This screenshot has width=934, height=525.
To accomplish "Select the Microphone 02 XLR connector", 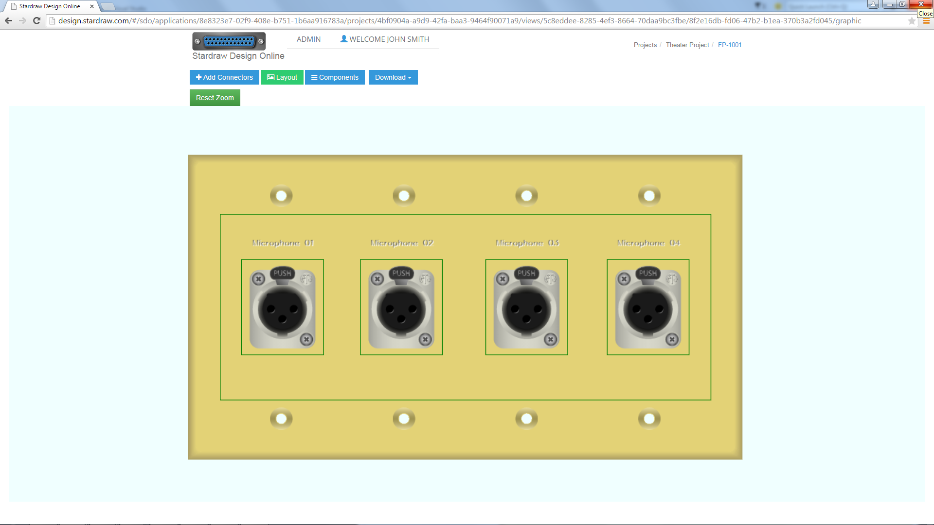I will [401, 308].
